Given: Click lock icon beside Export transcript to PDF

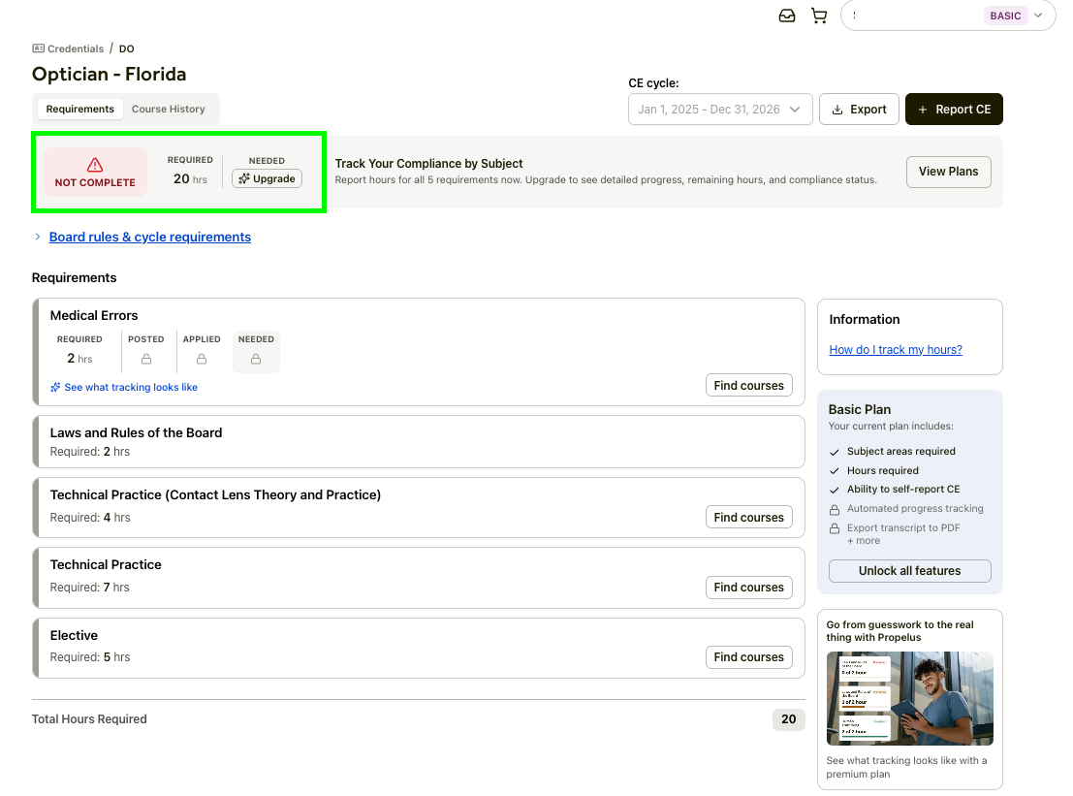Looking at the screenshot, I should click(x=835, y=528).
